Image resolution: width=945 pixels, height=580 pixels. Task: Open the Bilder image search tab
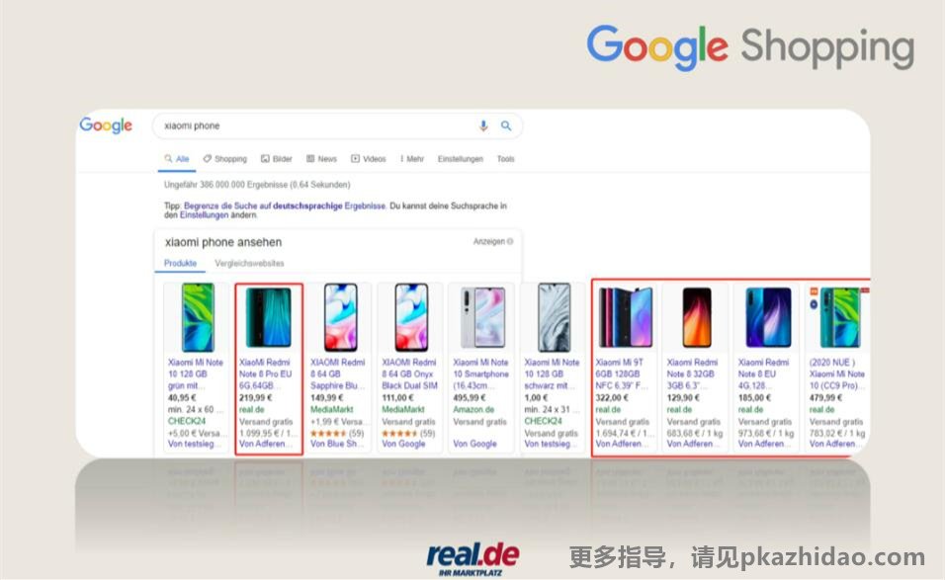tap(277, 159)
